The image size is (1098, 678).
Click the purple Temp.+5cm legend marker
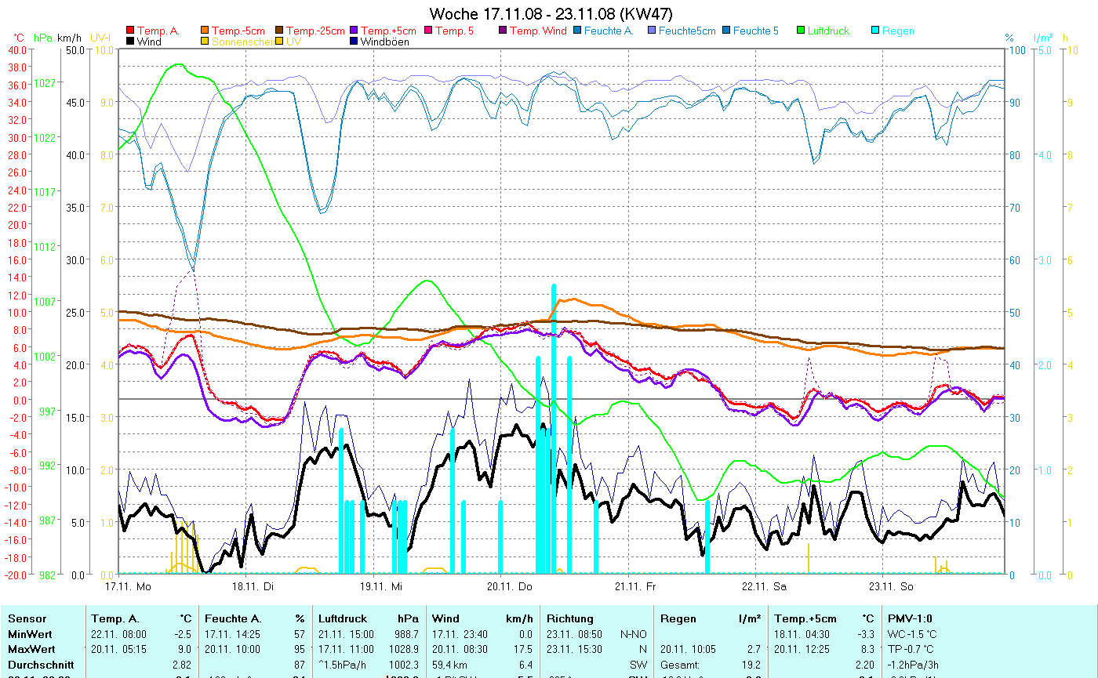[354, 31]
